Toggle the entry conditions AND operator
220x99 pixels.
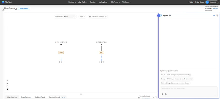pos(61,53)
